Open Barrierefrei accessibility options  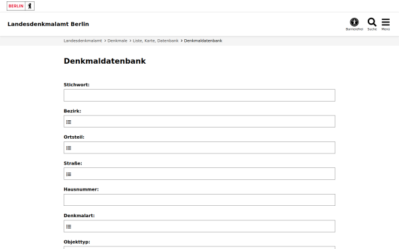[354, 24]
